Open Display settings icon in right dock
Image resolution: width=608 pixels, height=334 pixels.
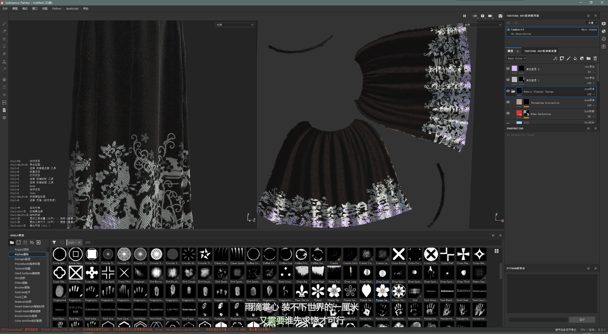604,23
